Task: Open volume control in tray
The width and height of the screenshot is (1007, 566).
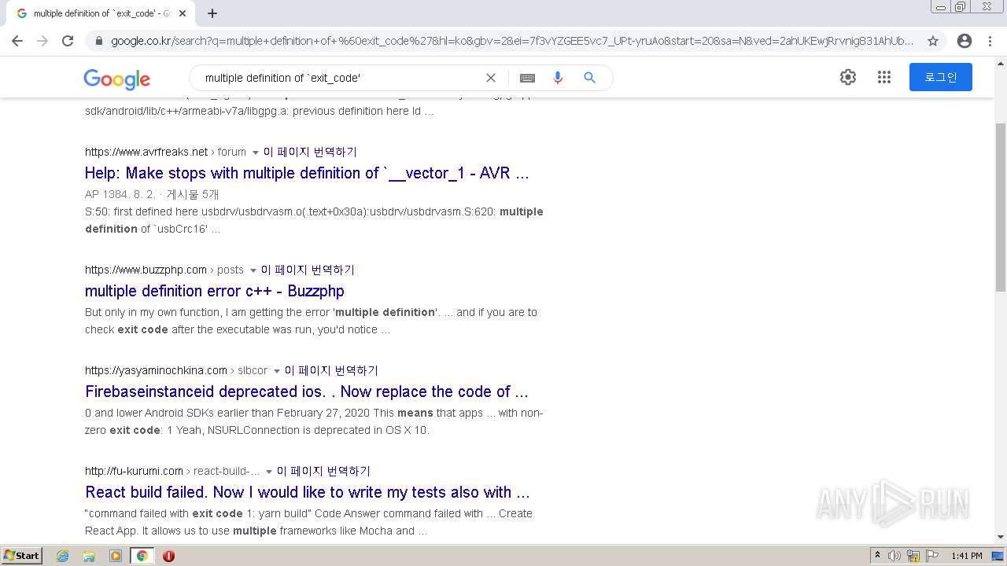Action: [x=894, y=556]
